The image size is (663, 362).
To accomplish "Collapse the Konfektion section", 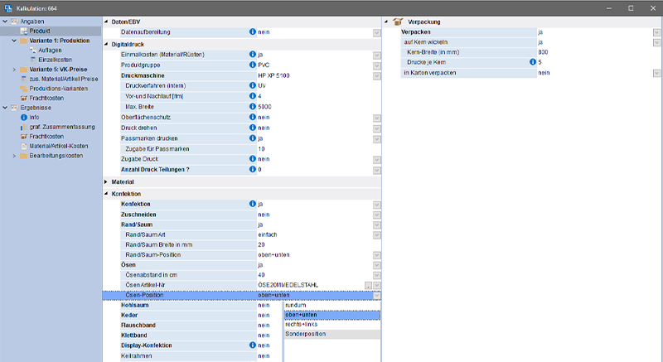I will [106, 194].
